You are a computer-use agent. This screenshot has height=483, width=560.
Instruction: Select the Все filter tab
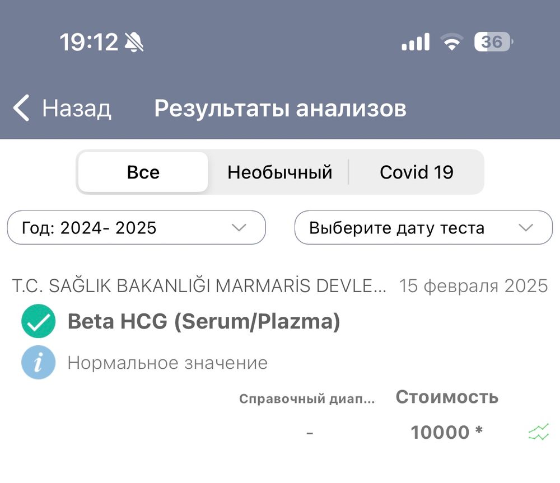[x=143, y=172]
